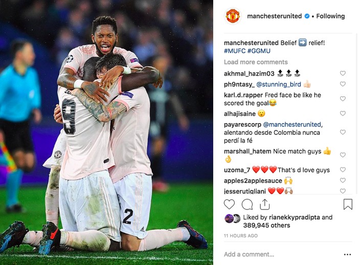Viewport: 358px width, 265px height.
Task: Open the 389,945 others likes list
Action: pos(266,225)
